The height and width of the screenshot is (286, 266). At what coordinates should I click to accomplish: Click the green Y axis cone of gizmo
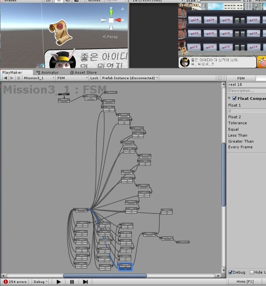point(111,12)
